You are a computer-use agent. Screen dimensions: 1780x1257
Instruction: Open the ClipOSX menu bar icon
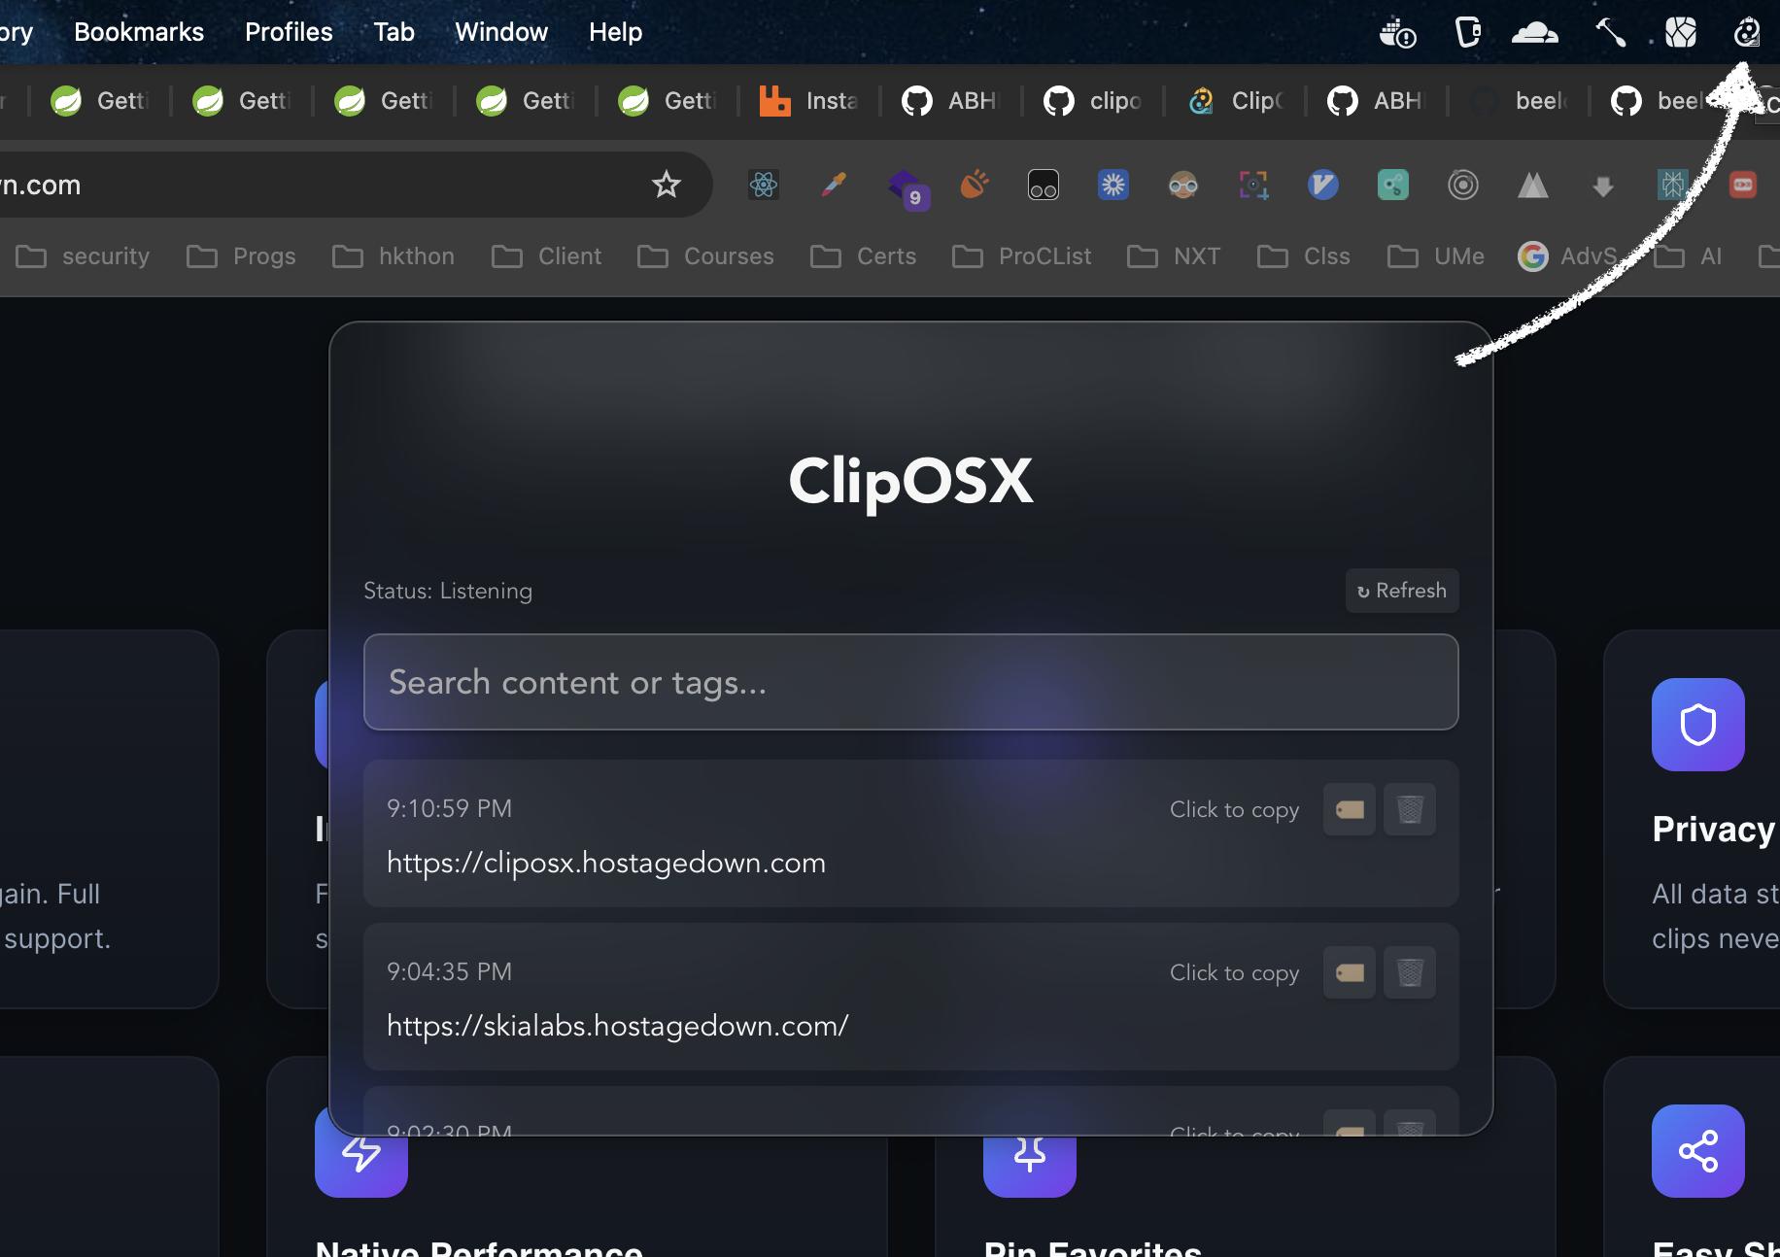click(x=1747, y=32)
